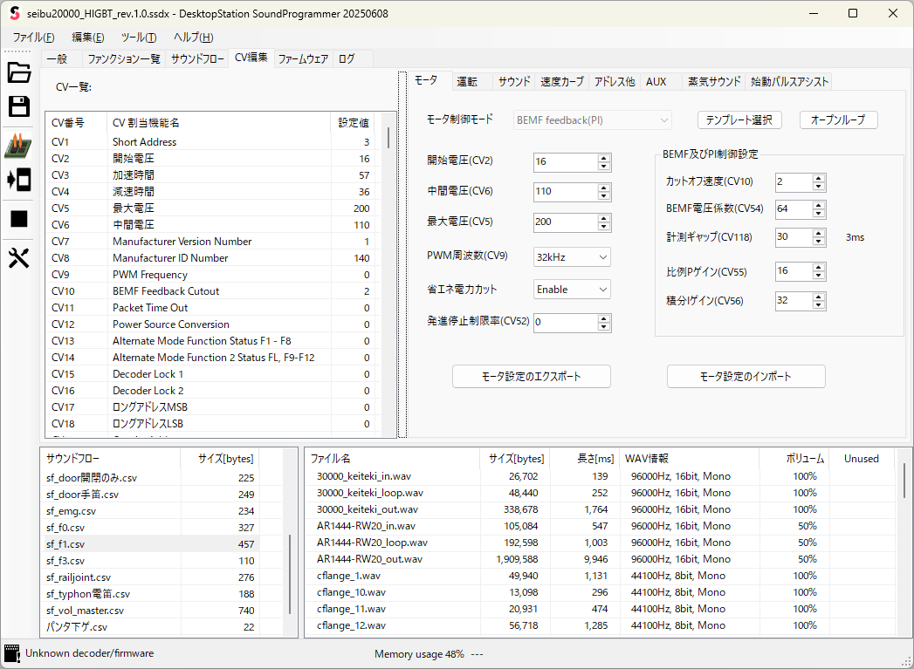Select CV10 BEMF Feedback Cutout row
Viewport: 914px width, 669px height.
212,291
